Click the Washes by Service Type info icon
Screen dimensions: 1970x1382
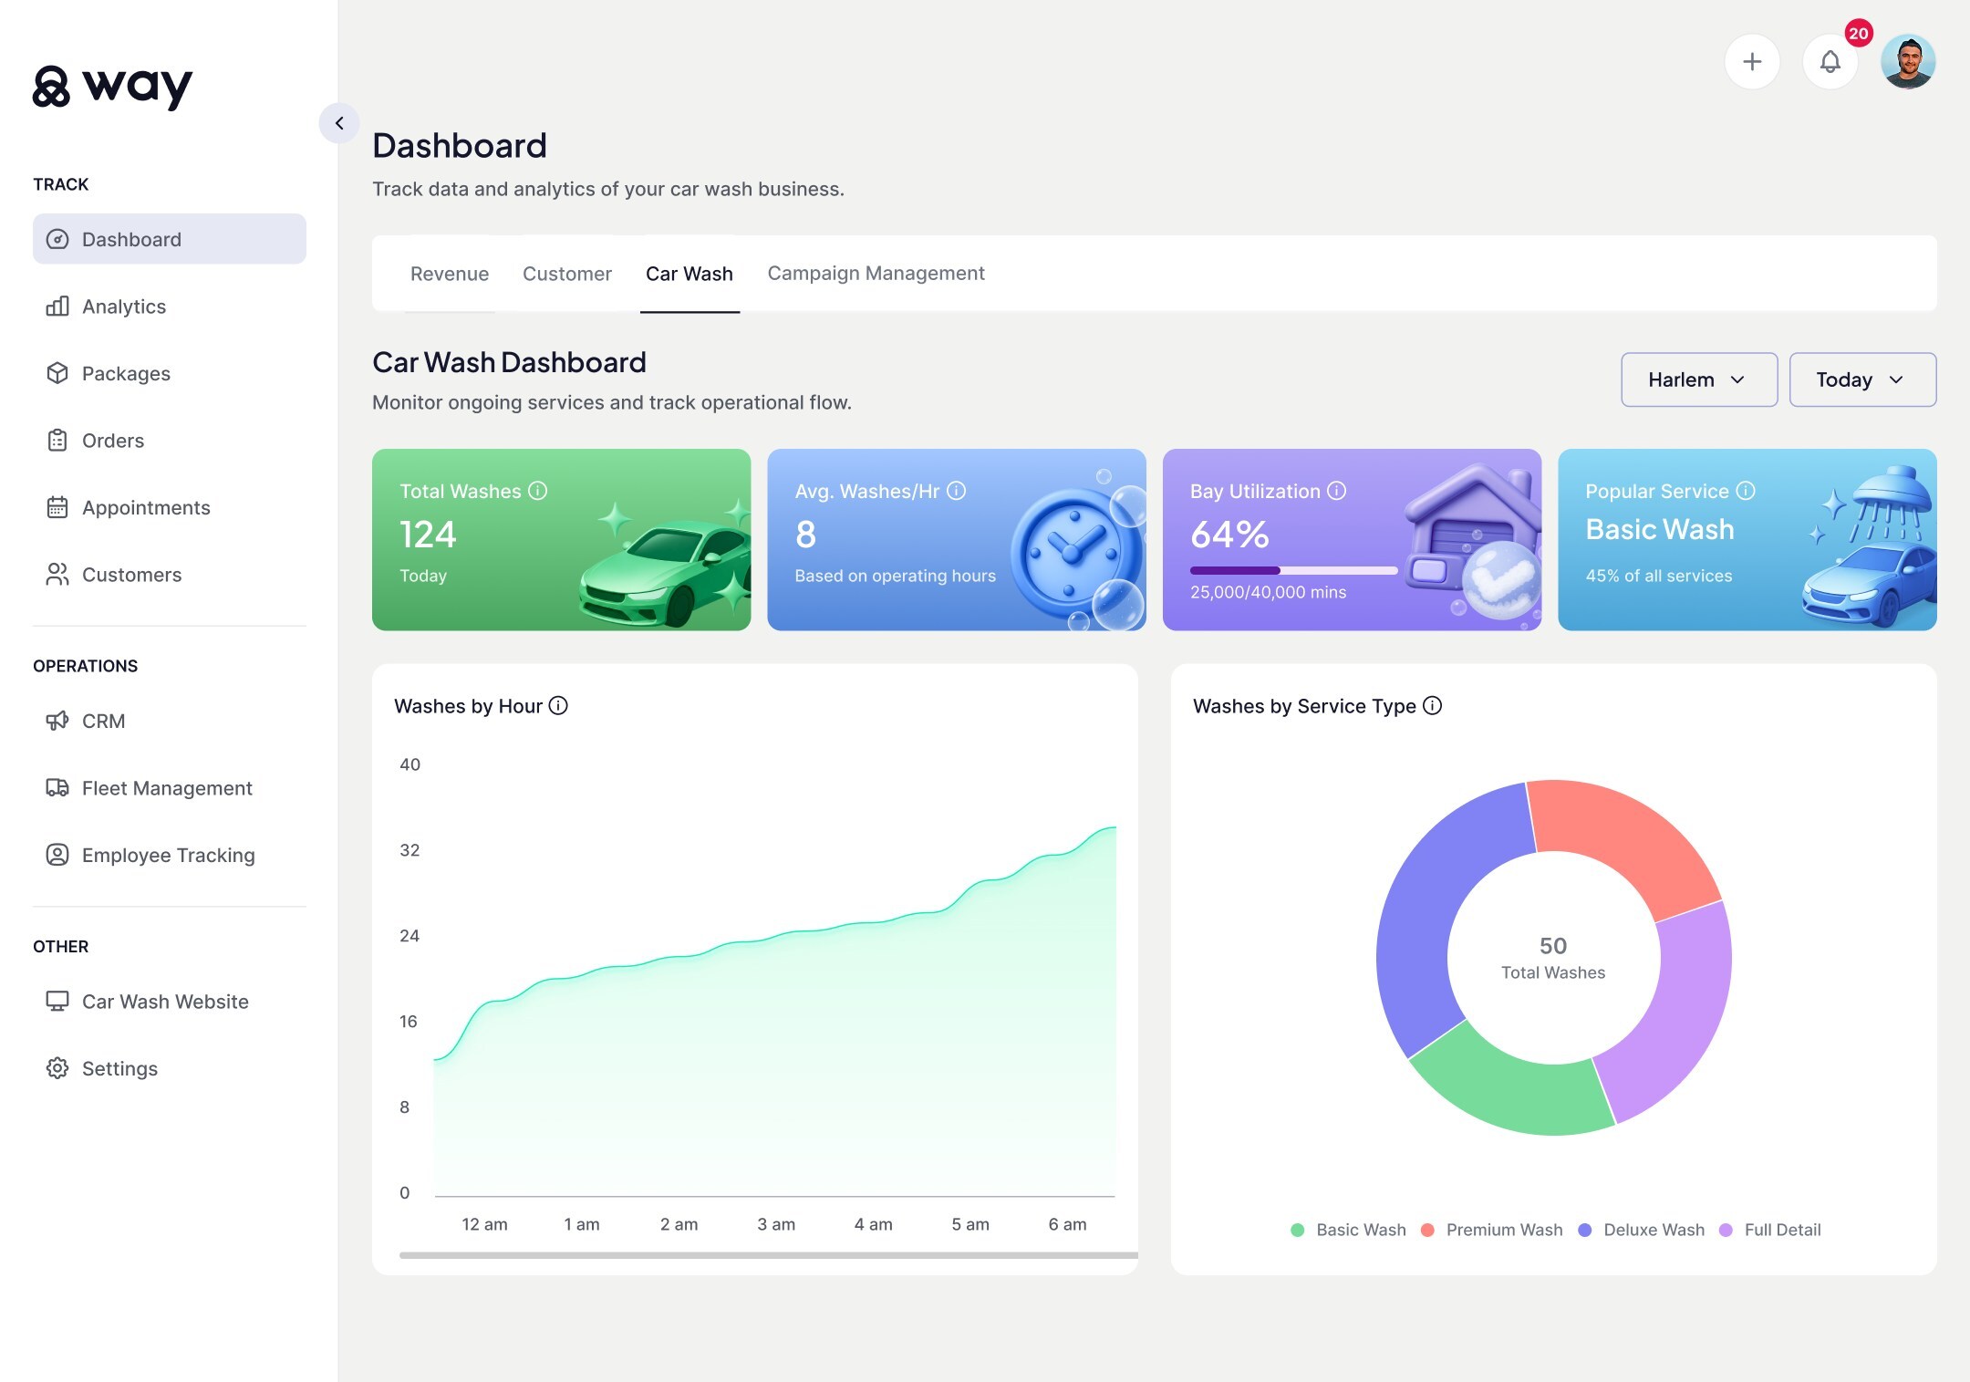point(1432,705)
